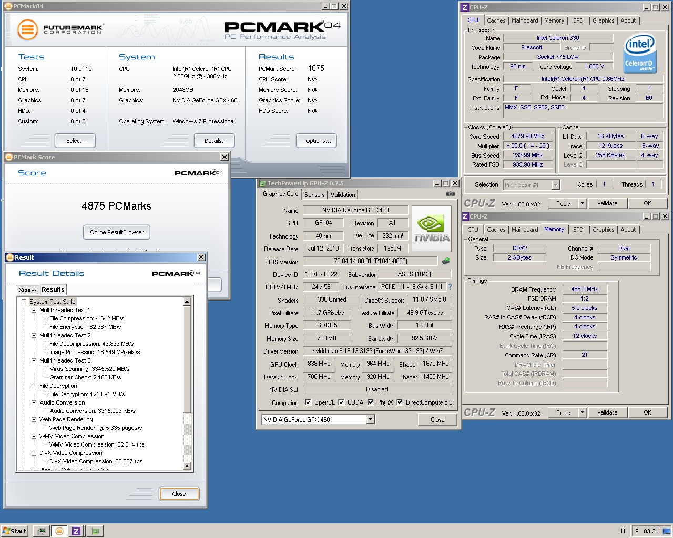Collapse the System Test Suite tree node
Image resolution: width=673 pixels, height=538 pixels.
[24, 302]
